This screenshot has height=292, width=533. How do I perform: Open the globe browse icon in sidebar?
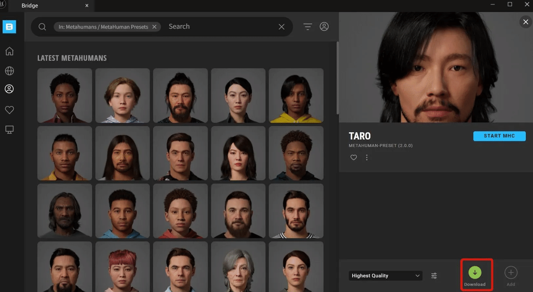(x=9, y=71)
